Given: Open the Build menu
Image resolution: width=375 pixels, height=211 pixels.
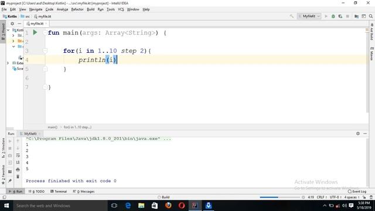Looking at the screenshot, I should (x=90, y=9).
